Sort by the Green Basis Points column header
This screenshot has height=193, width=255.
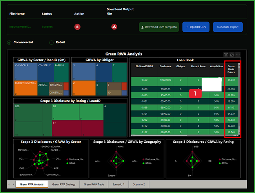pyautogui.click(x=231, y=69)
